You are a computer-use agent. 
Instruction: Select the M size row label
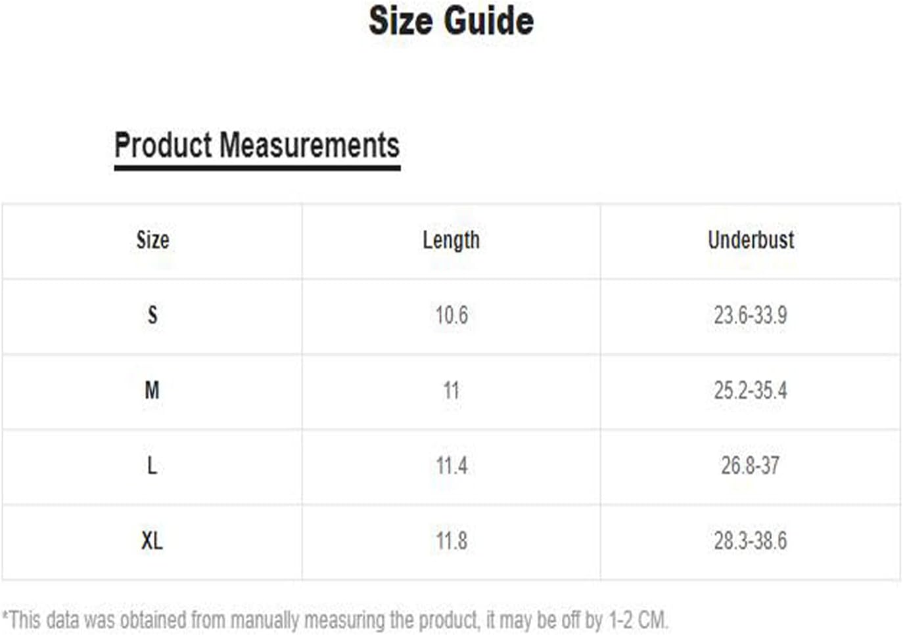[152, 391]
